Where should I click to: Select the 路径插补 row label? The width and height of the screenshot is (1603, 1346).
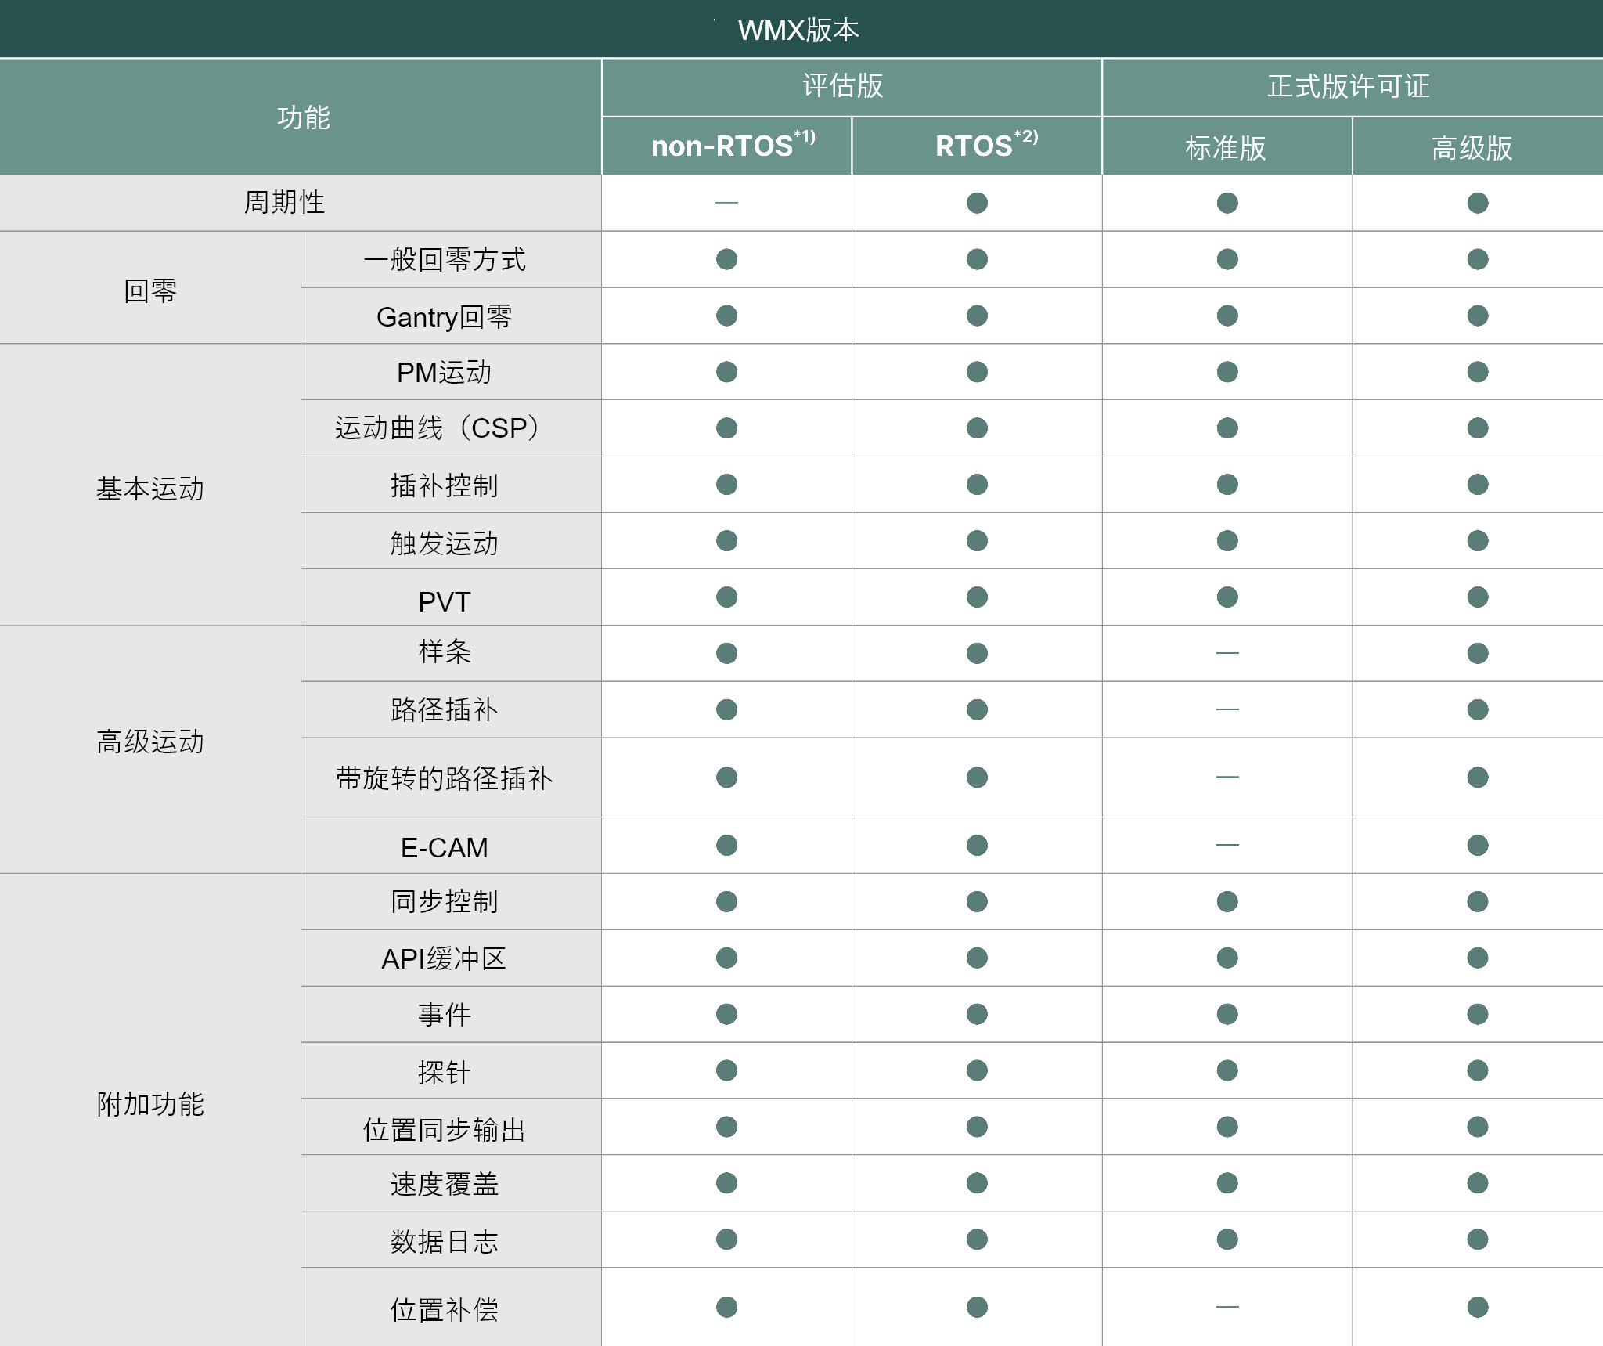tap(451, 709)
